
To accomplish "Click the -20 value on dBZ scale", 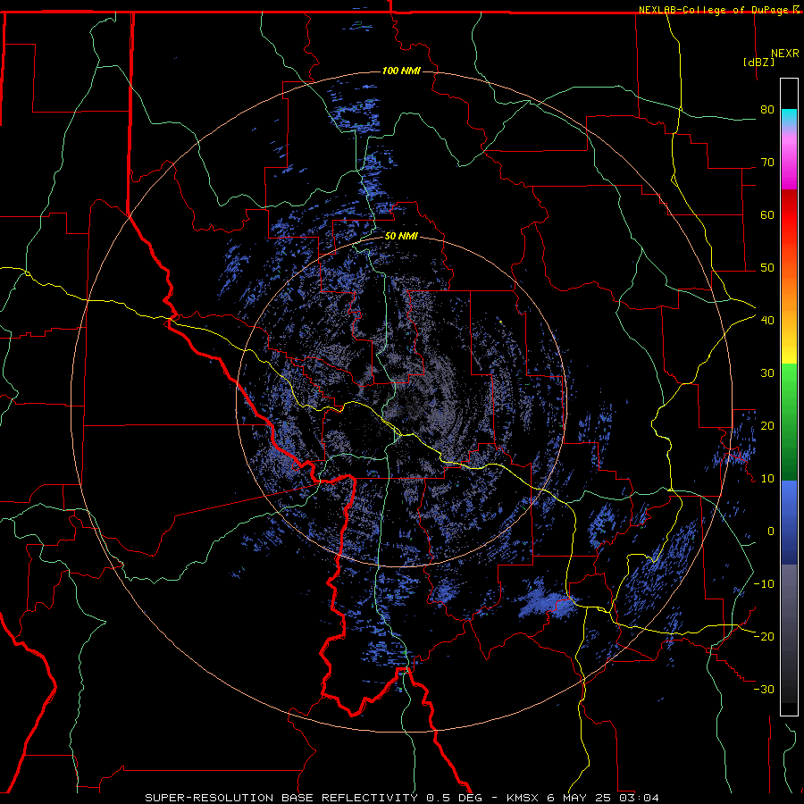I will click(x=764, y=636).
